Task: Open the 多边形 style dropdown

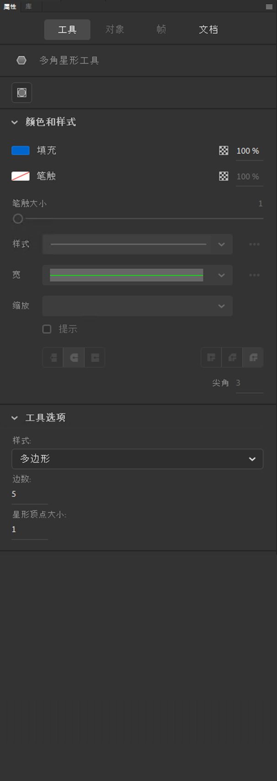Action: (x=137, y=459)
